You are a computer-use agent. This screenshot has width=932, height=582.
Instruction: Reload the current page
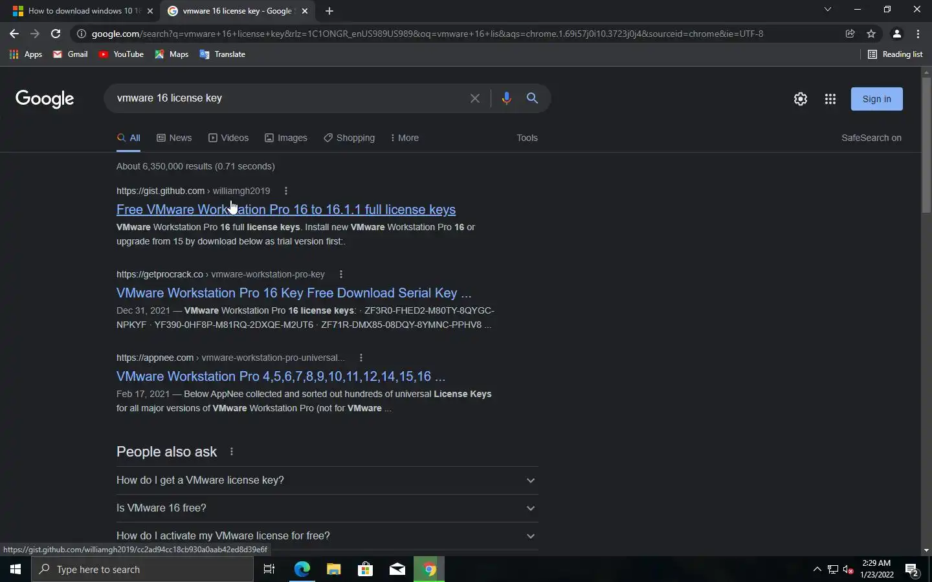click(x=56, y=34)
